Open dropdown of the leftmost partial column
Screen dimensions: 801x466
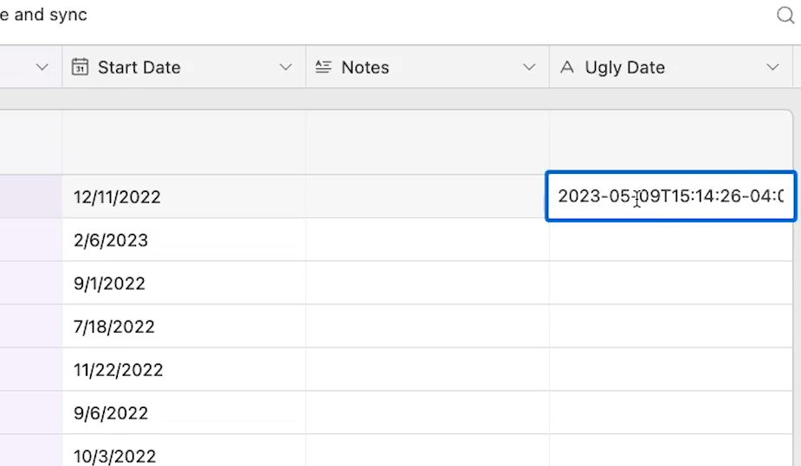coord(42,67)
